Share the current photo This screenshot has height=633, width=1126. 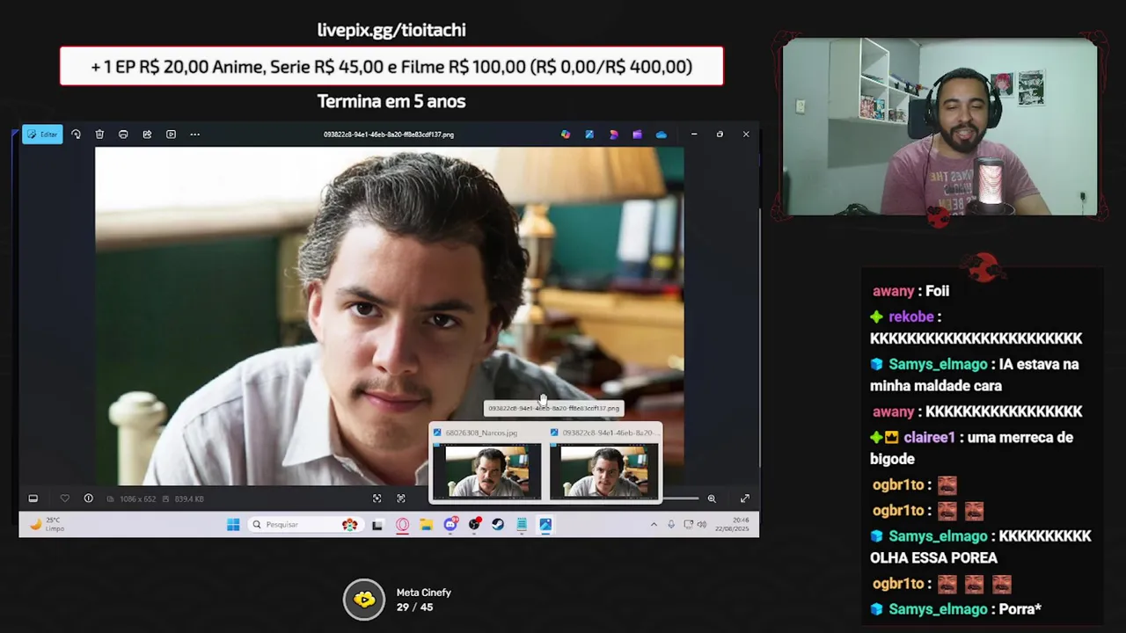pos(147,135)
